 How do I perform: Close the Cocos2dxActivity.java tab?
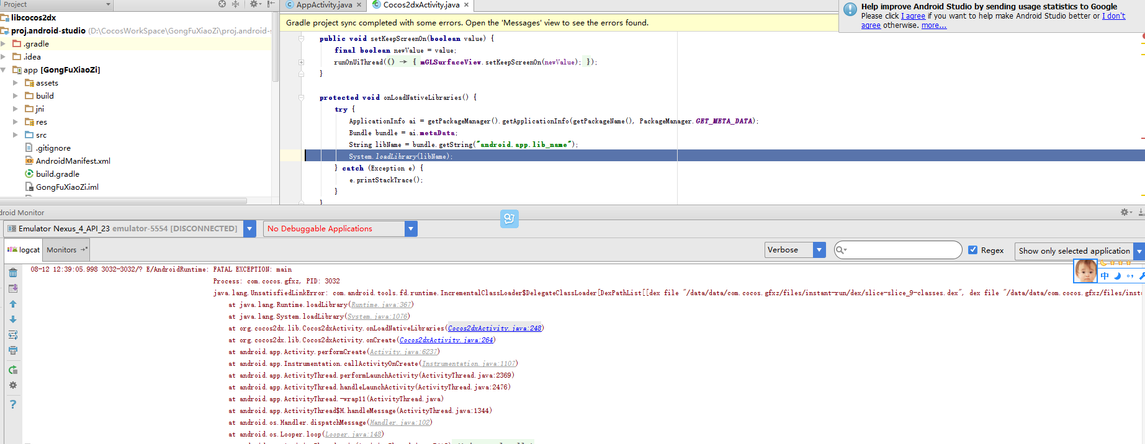click(x=466, y=5)
